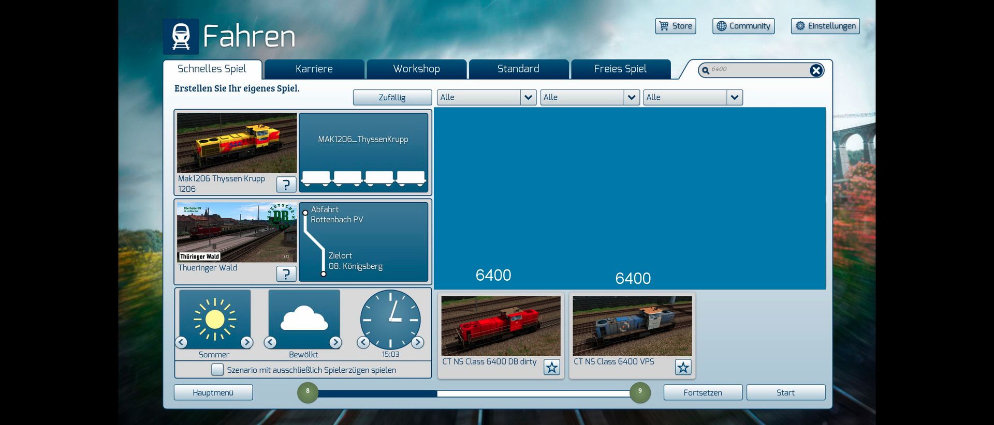This screenshot has height=425, width=994.
Task: Open the Workshop tab
Action: click(x=416, y=69)
